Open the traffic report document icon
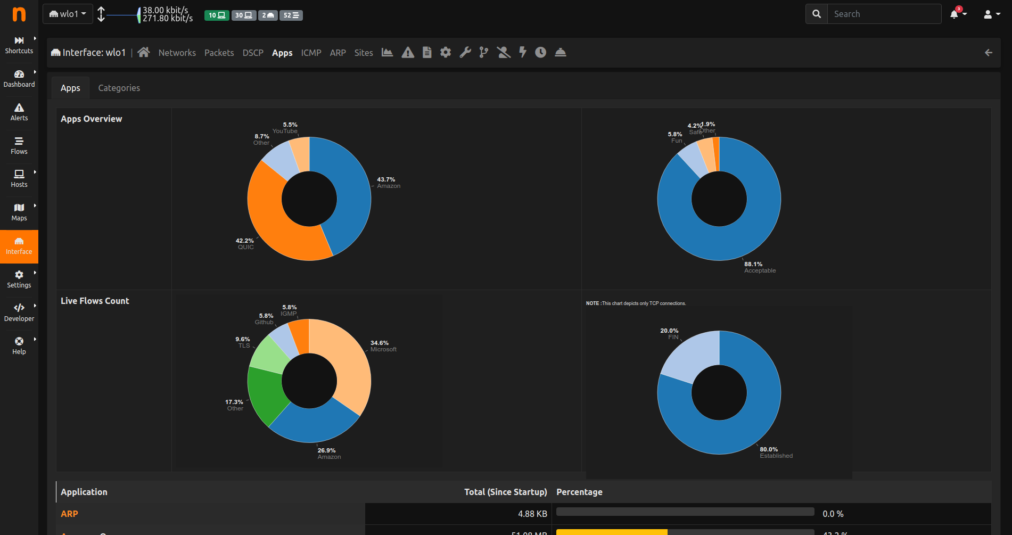Screen dimensions: 1012x535 (x=427, y=52)
